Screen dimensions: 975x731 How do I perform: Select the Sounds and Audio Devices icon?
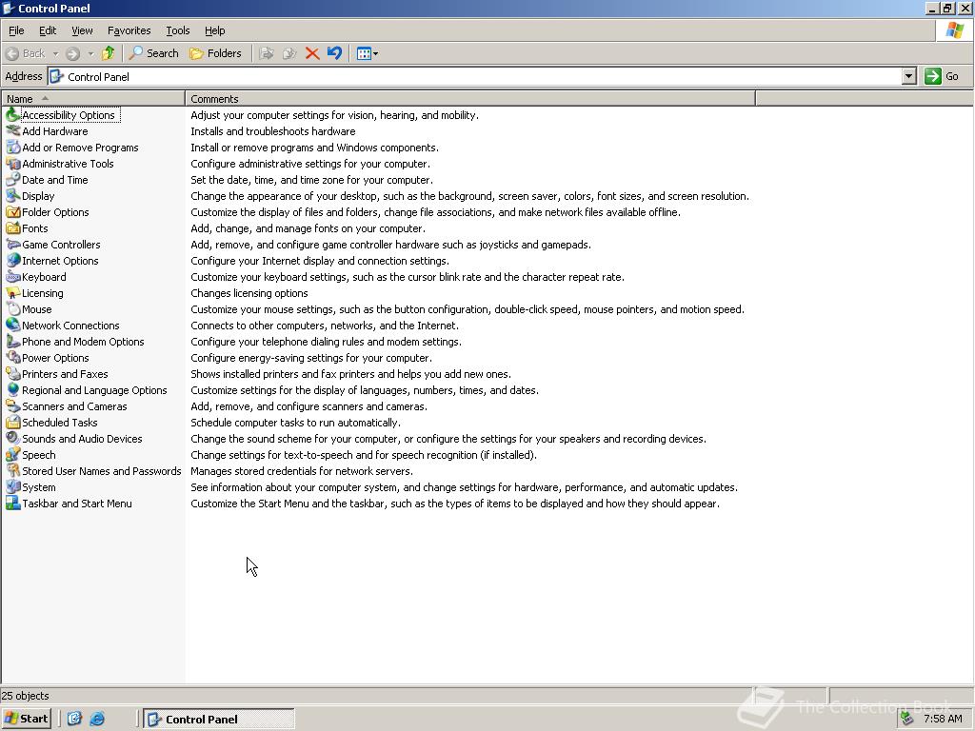click(12, 438)
